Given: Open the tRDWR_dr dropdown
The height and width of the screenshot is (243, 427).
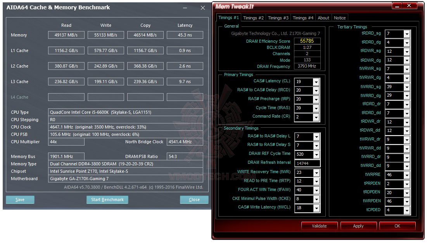Looking at the screenshot, I should click(406, 122).
